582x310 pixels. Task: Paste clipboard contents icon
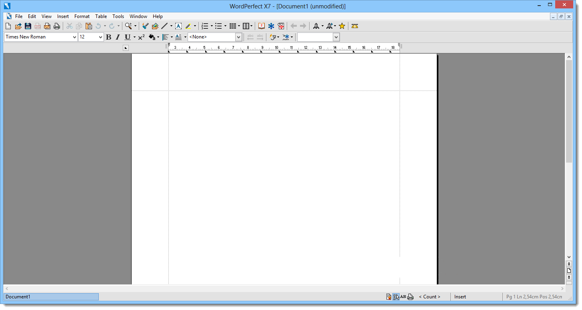[x=89, y=26]
